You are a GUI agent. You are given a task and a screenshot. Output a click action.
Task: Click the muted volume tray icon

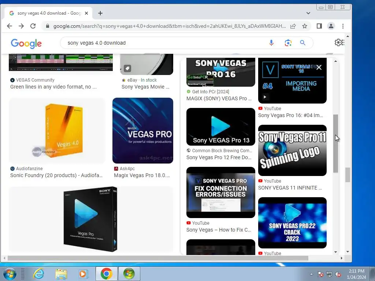point(338,274)
